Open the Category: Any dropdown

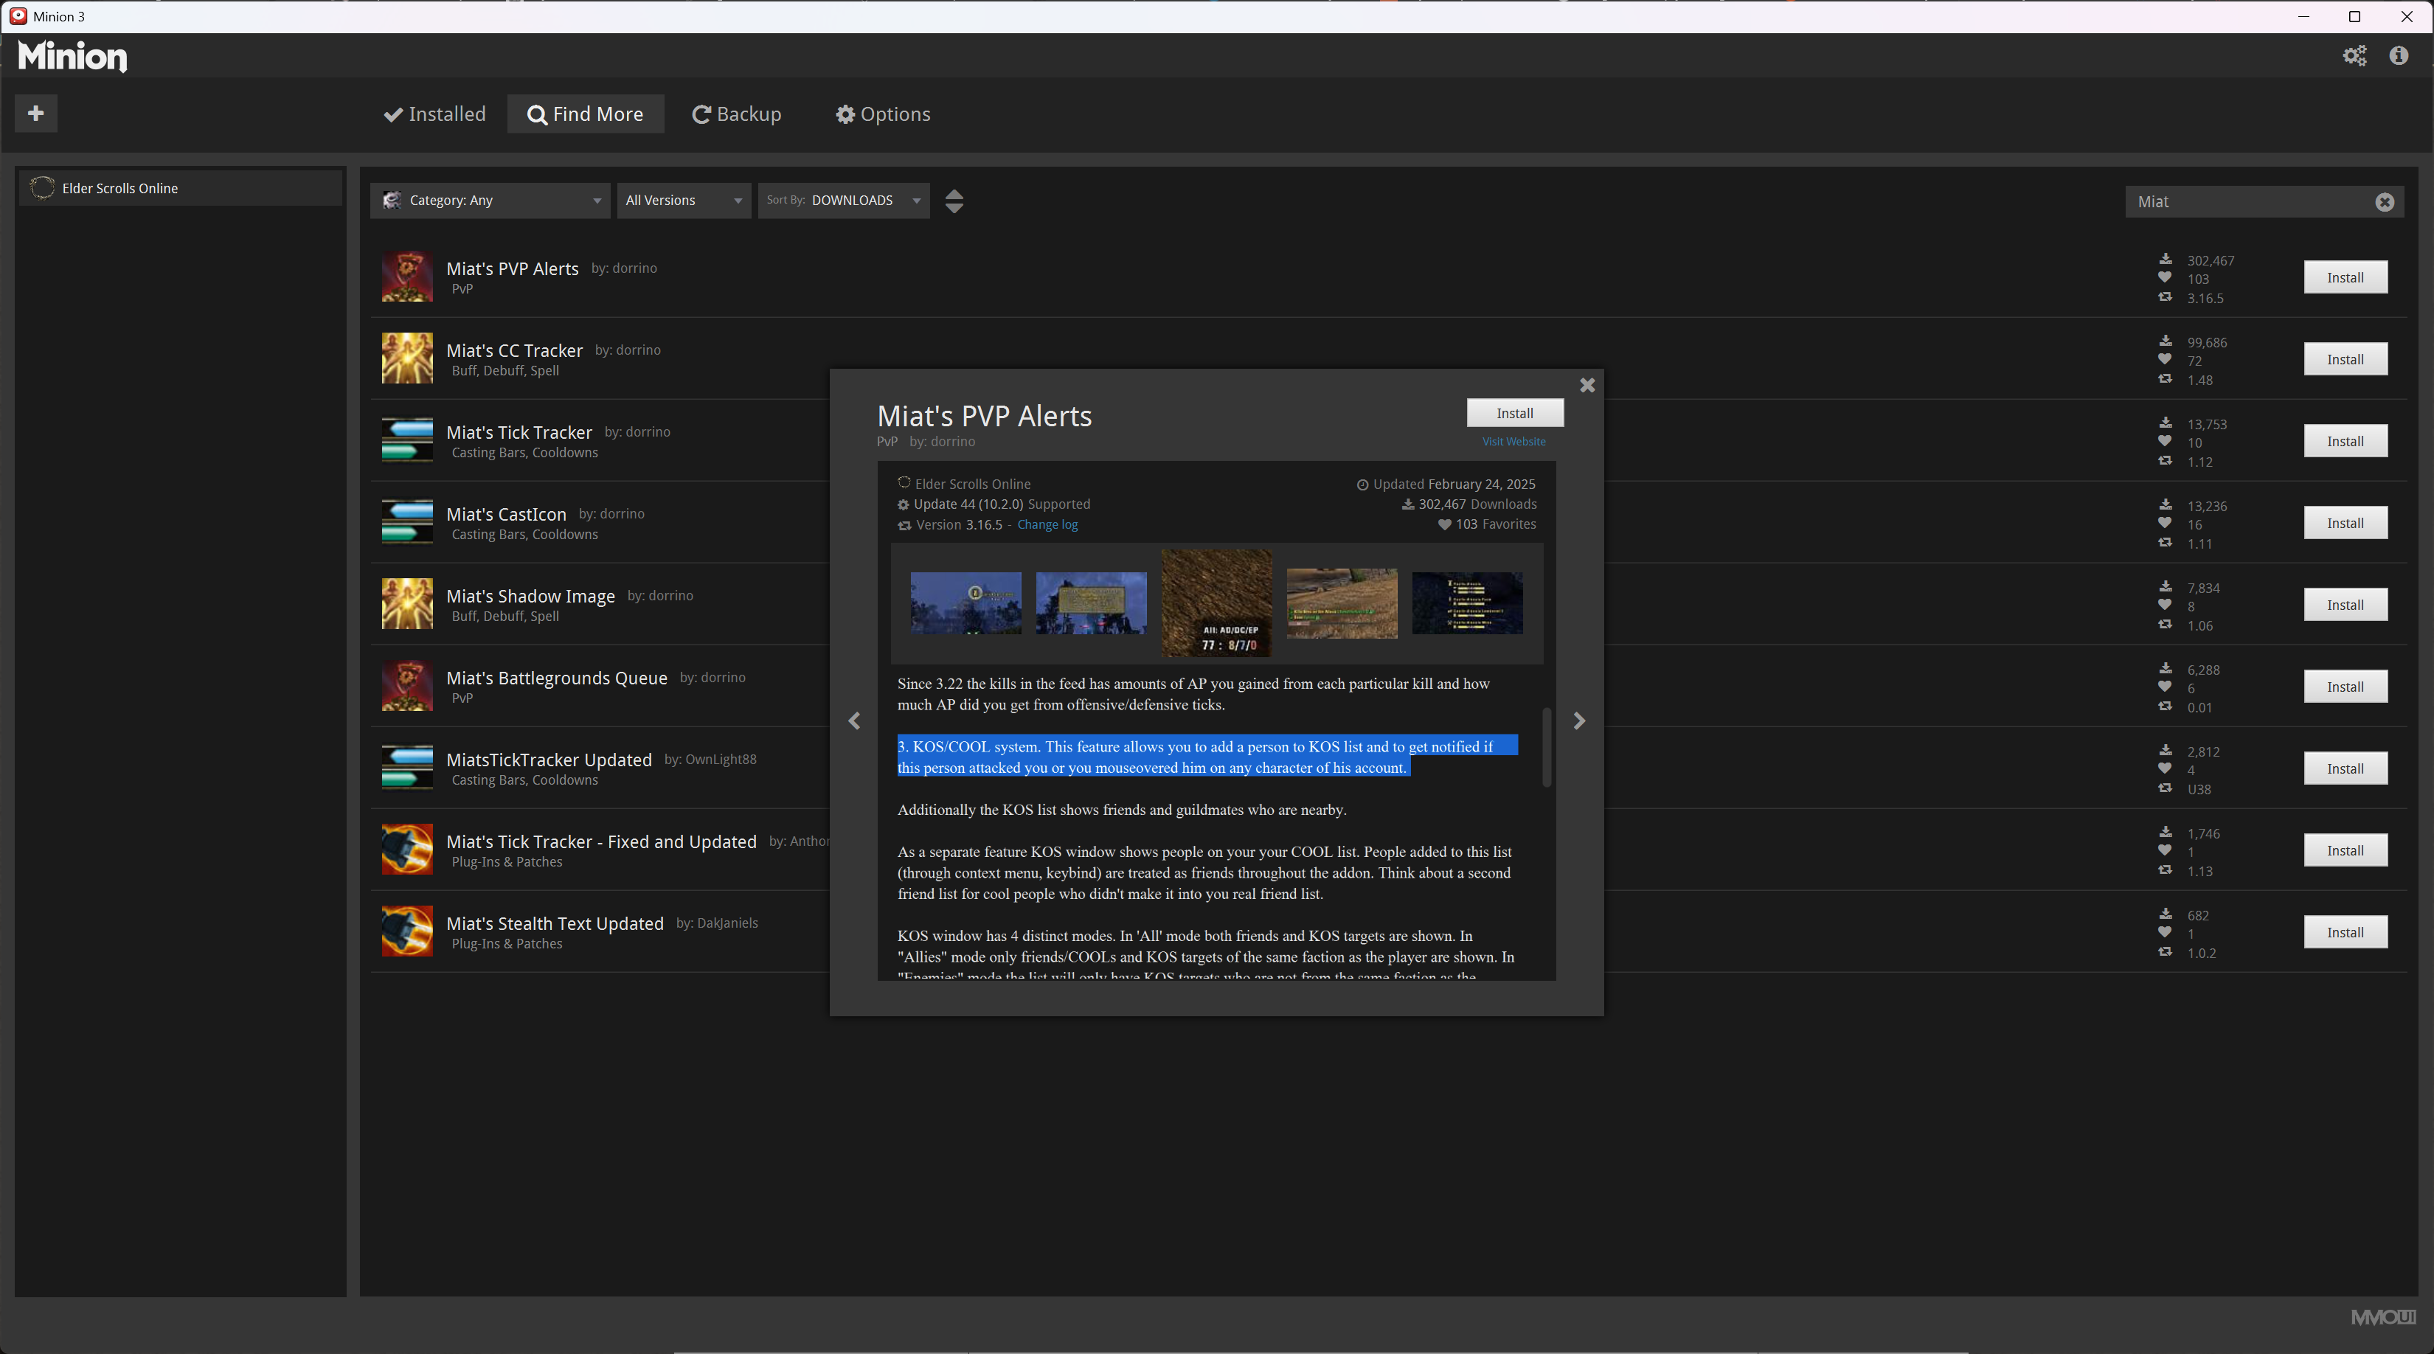[490, 201]
